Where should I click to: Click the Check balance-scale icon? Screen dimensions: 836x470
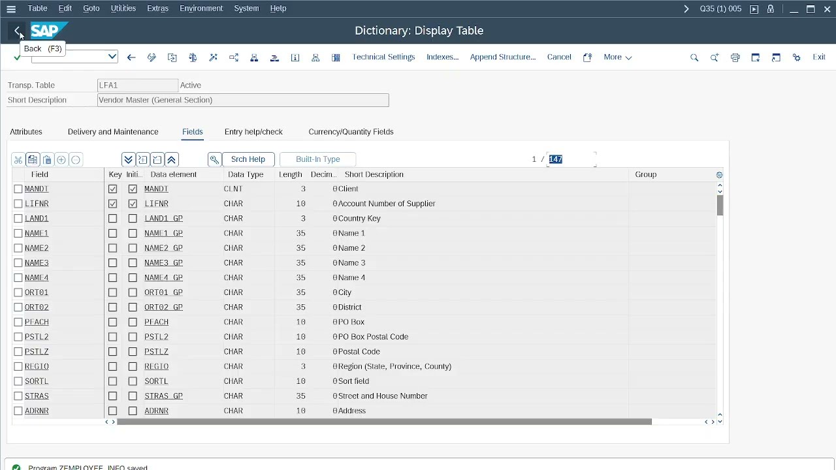click(193, 57)
